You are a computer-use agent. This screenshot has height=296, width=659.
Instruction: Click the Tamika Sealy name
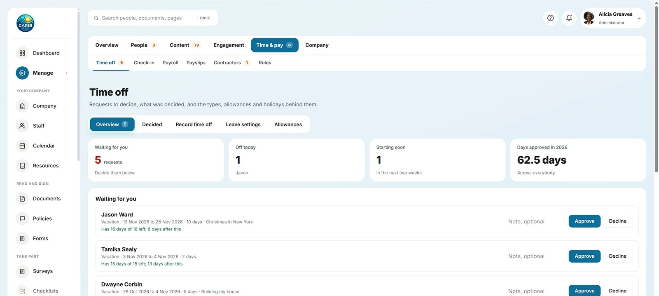pyautogui.click(x=119, y=249)
